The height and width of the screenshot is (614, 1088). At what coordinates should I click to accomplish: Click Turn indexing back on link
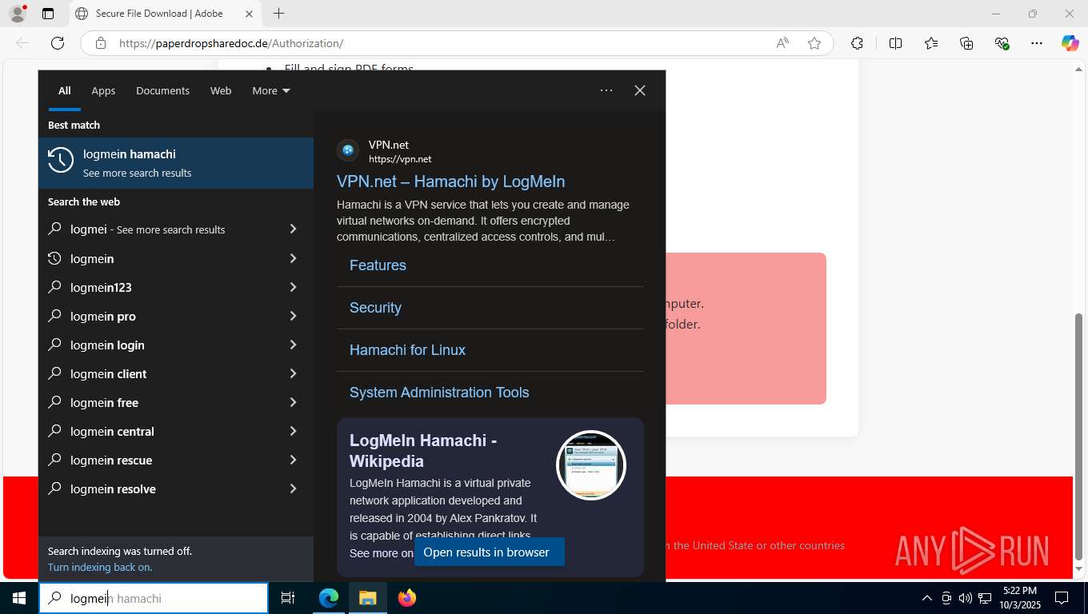tap(100, 567)
